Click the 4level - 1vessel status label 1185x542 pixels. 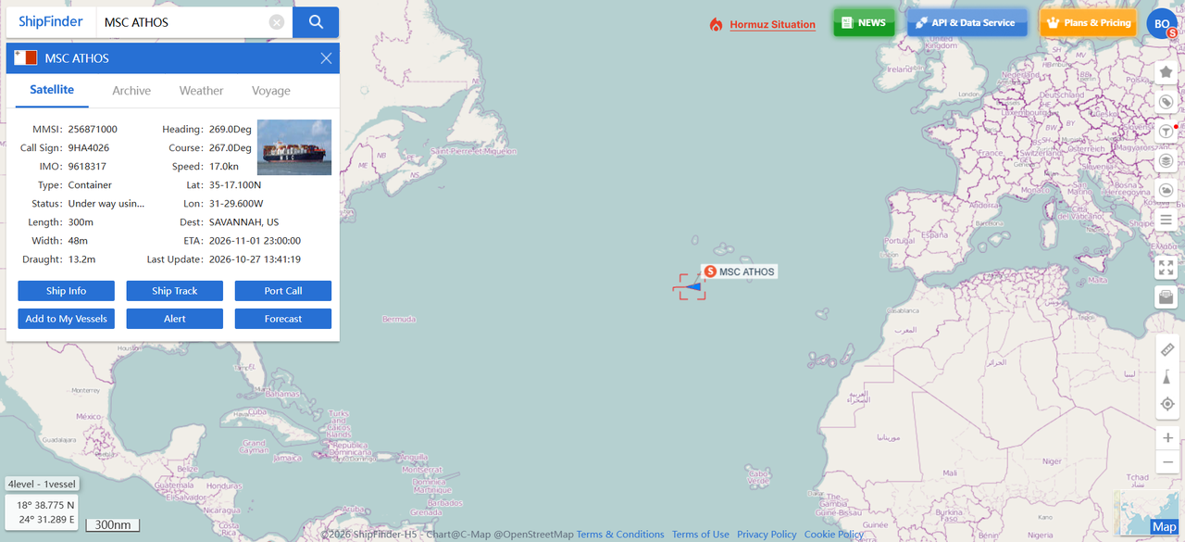[42, 484]
